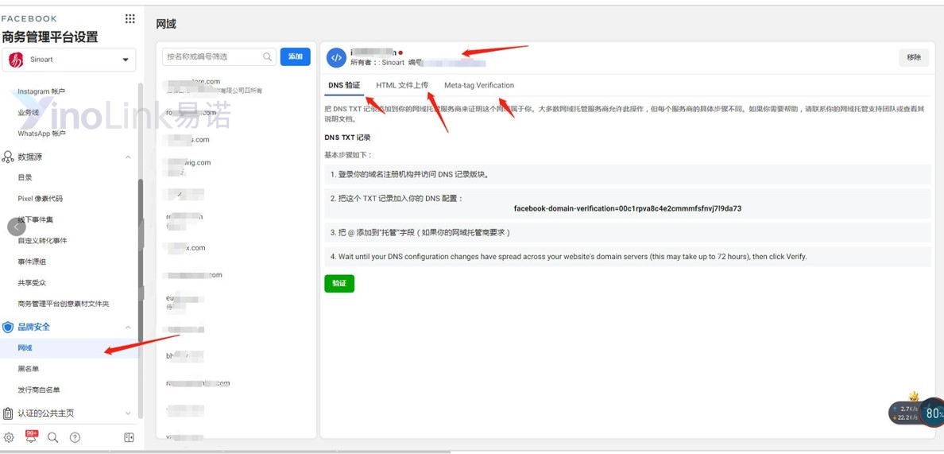Open the Sinoart business account dropdown
The height and width of the screenshot is (454, 944).
coord(69,60)
